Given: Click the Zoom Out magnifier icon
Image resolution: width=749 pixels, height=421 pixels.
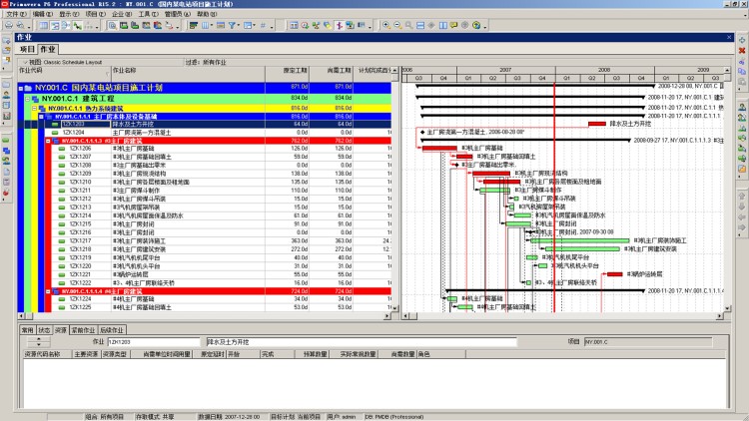Looking at the screenshot, I should click(397, 25).
